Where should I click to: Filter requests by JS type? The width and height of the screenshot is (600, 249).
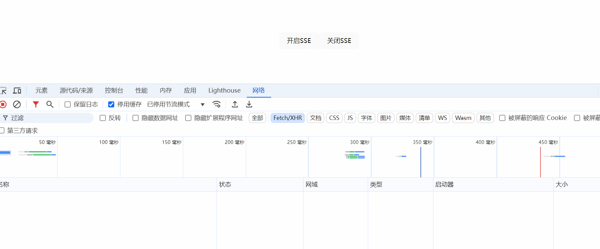coord(350,118)
